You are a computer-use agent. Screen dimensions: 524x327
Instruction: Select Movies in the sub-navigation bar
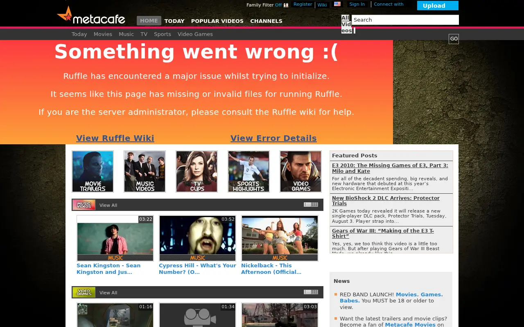tap(103, 34)
